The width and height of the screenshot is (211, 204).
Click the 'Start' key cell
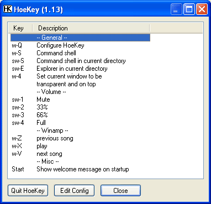click(18, 169)
